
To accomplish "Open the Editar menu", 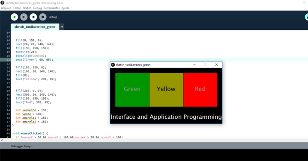I will [17, 8].
